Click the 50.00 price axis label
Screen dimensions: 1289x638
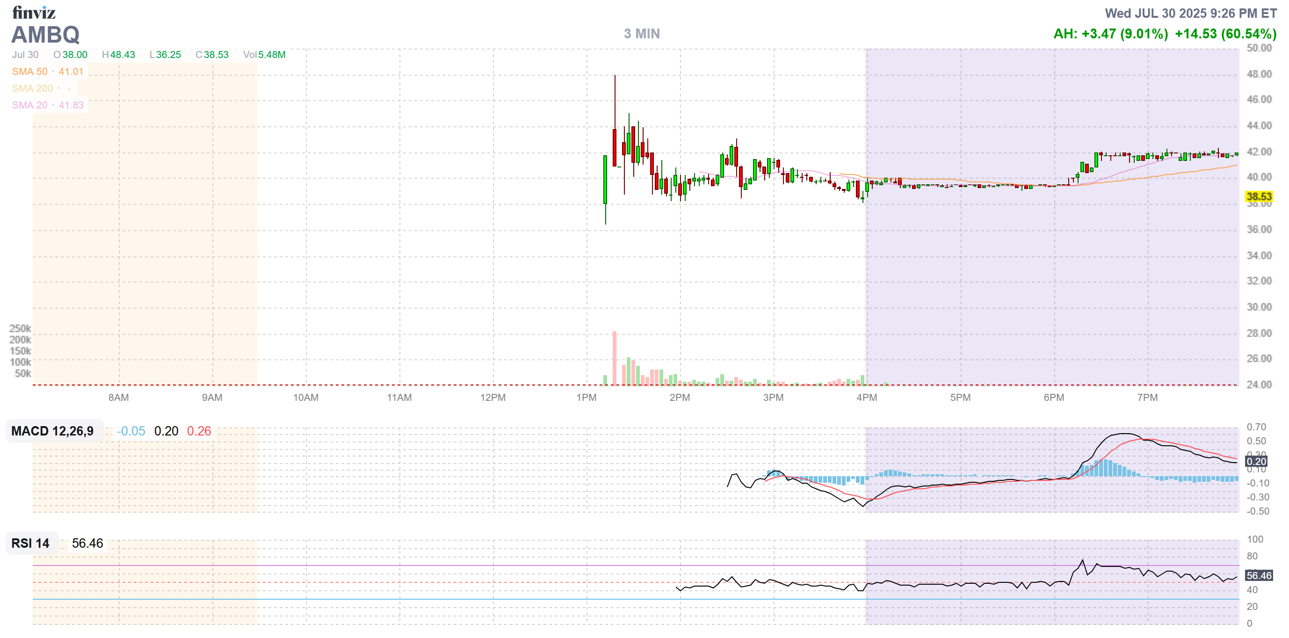click(1259, 49)
